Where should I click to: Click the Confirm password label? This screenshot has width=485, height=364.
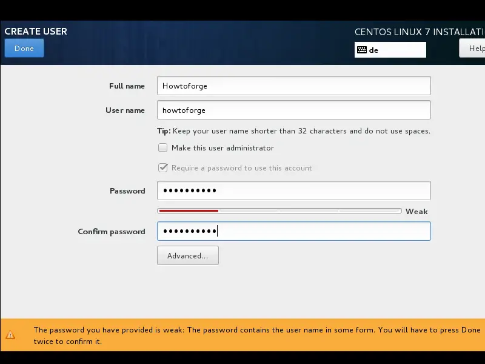(x=112, y=232)
